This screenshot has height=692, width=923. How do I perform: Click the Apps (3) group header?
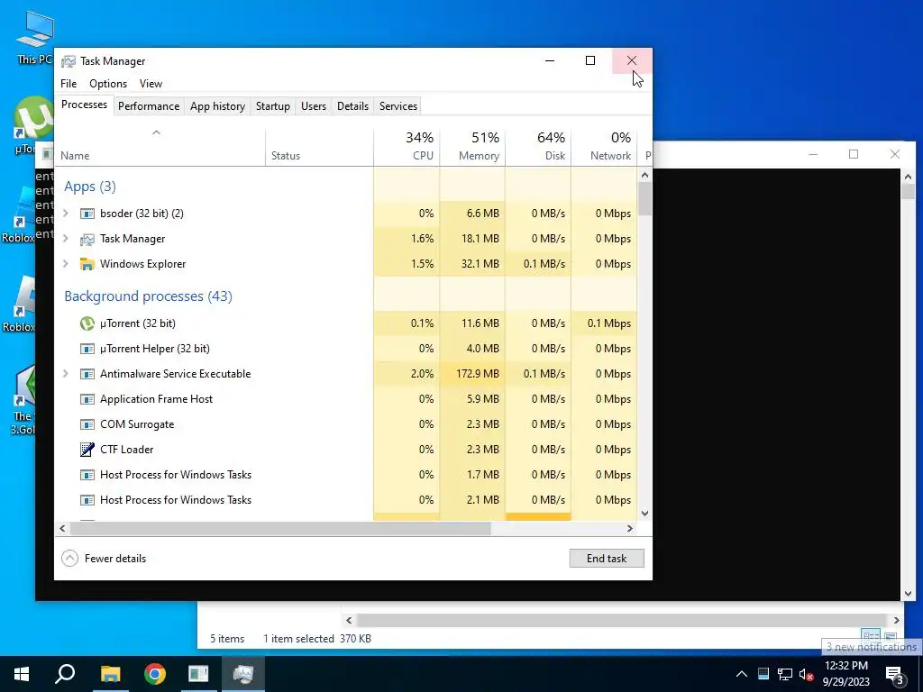tap(90, 187)
